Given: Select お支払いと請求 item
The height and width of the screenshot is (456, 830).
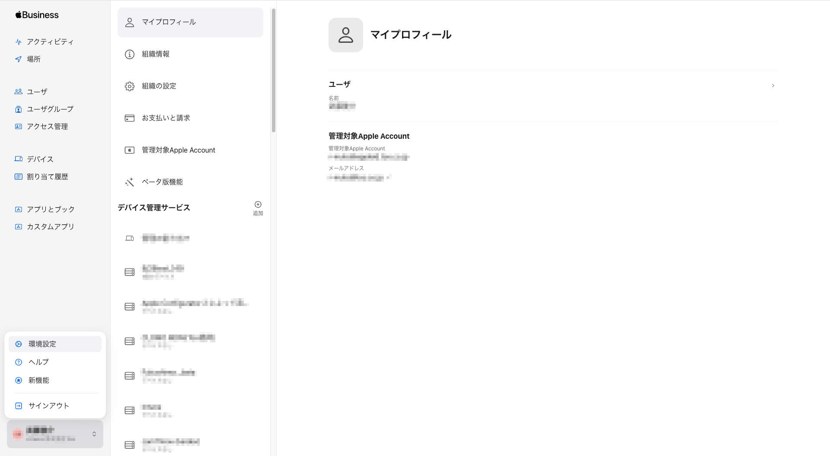Looking at the screenshot, I should tap(190, 118).
